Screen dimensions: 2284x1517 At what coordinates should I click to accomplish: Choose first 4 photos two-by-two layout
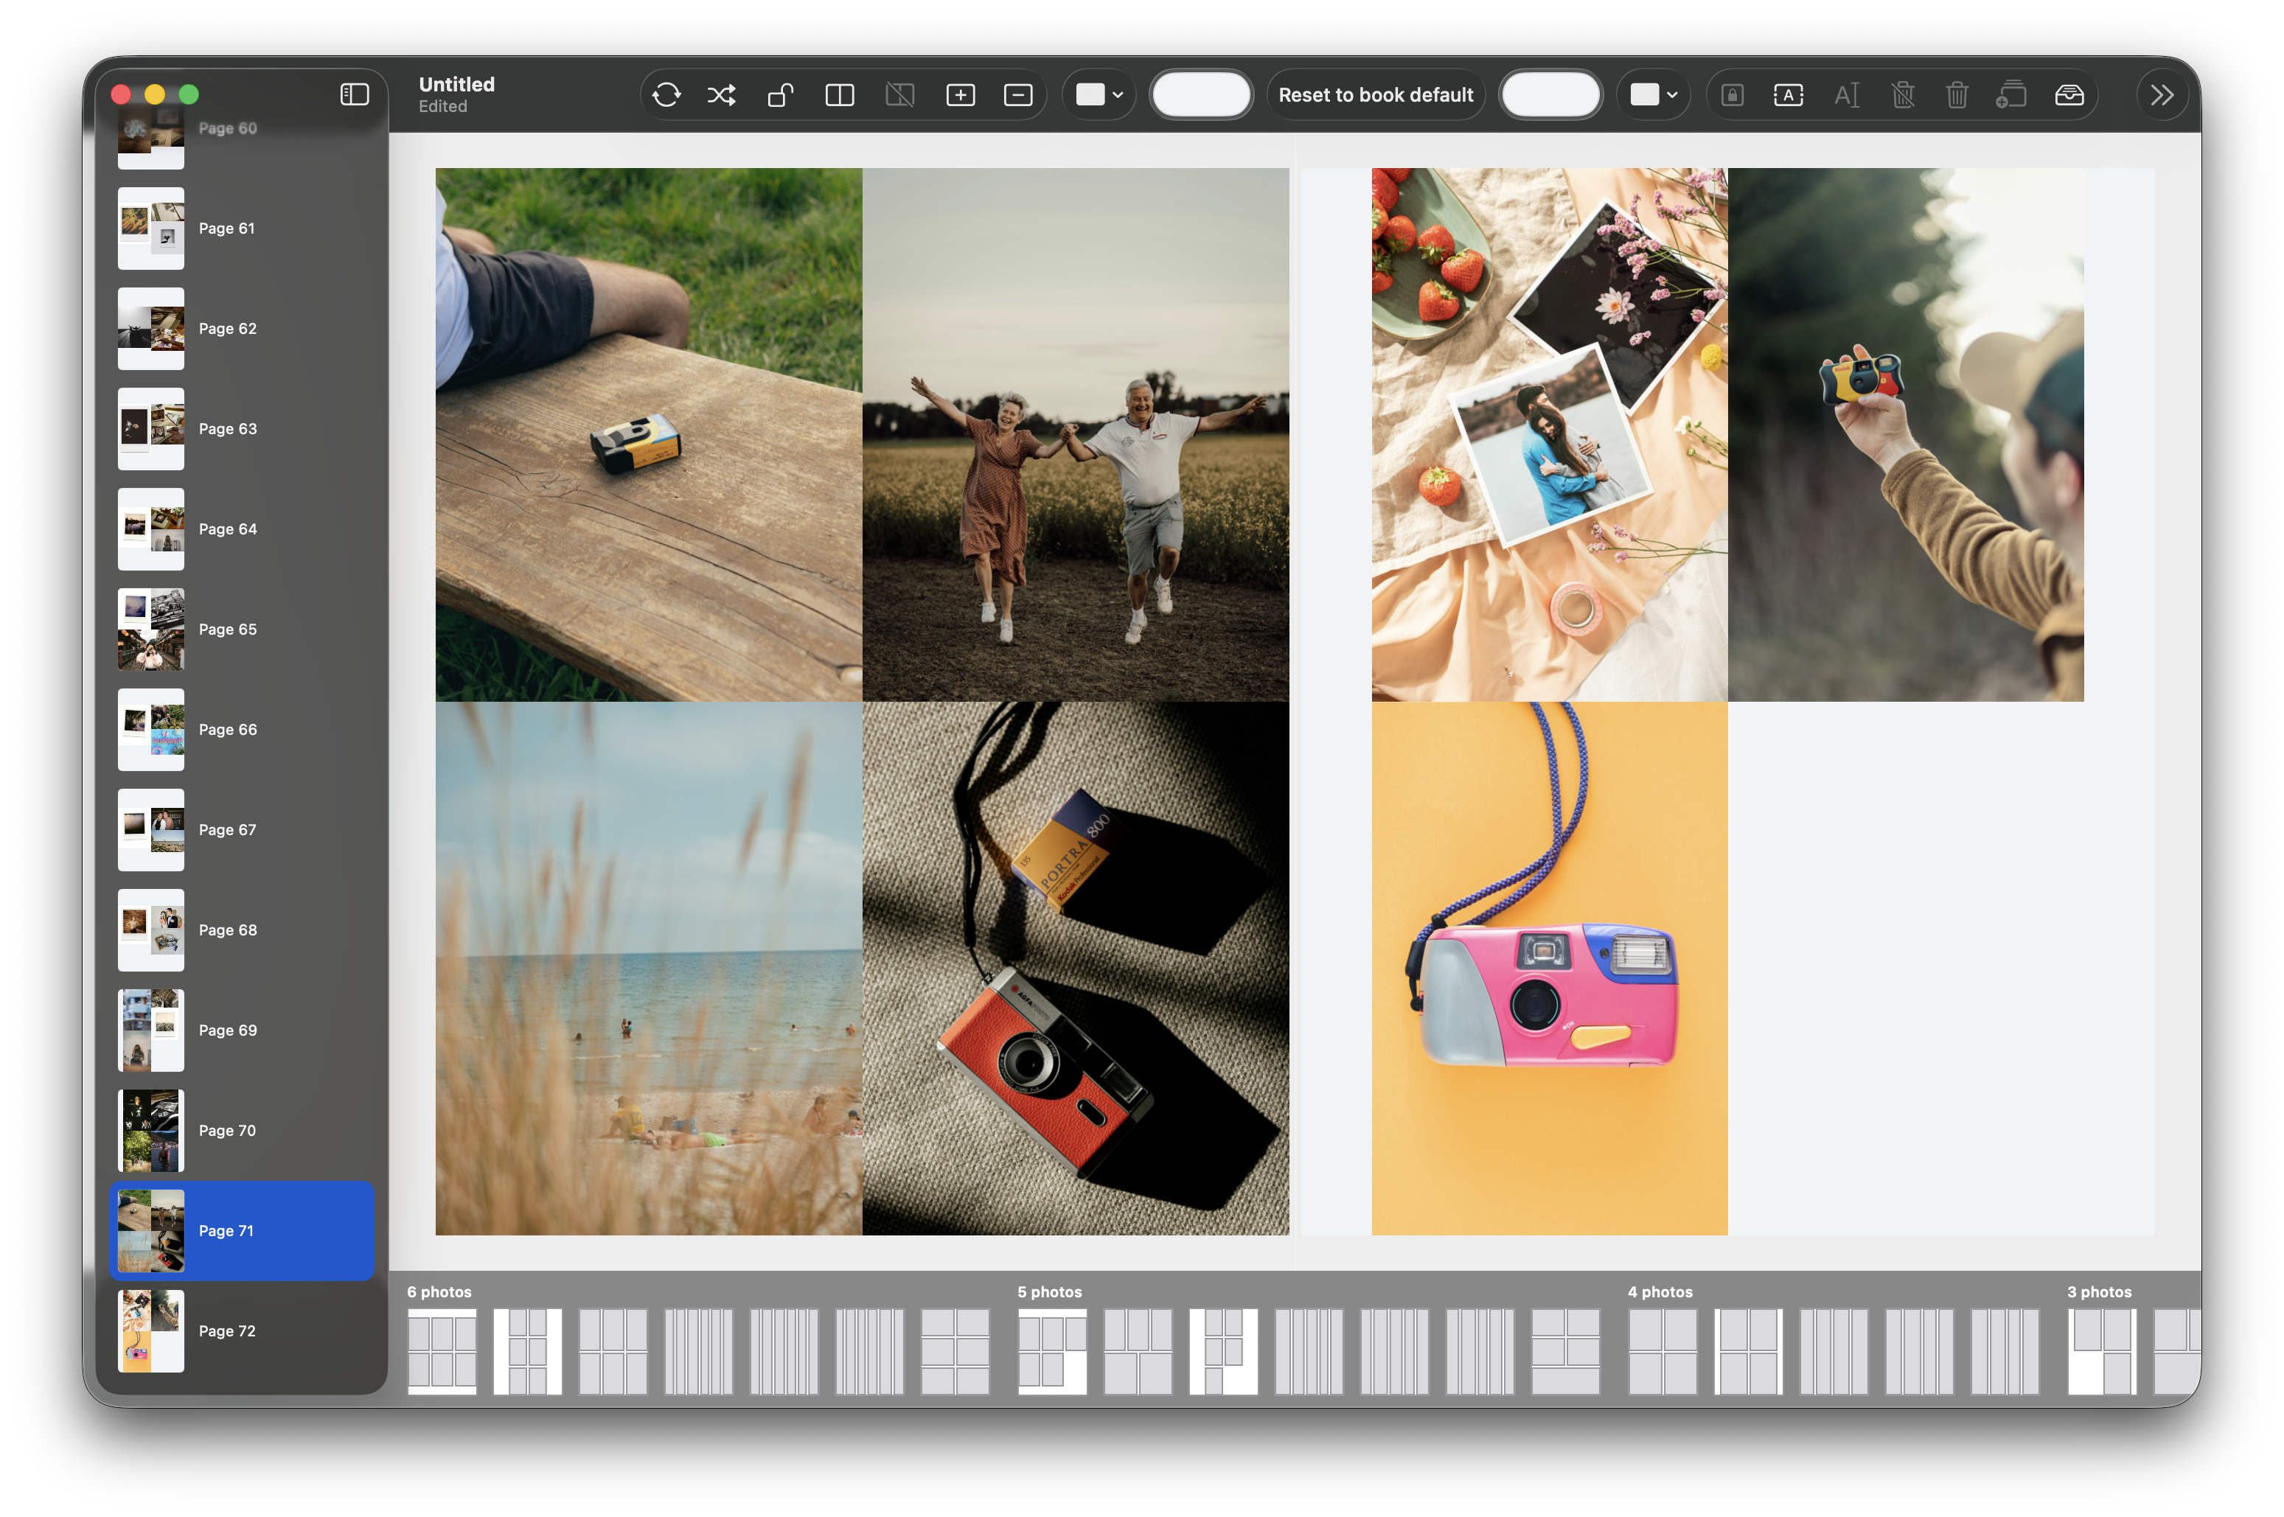coord(1662,1352)
